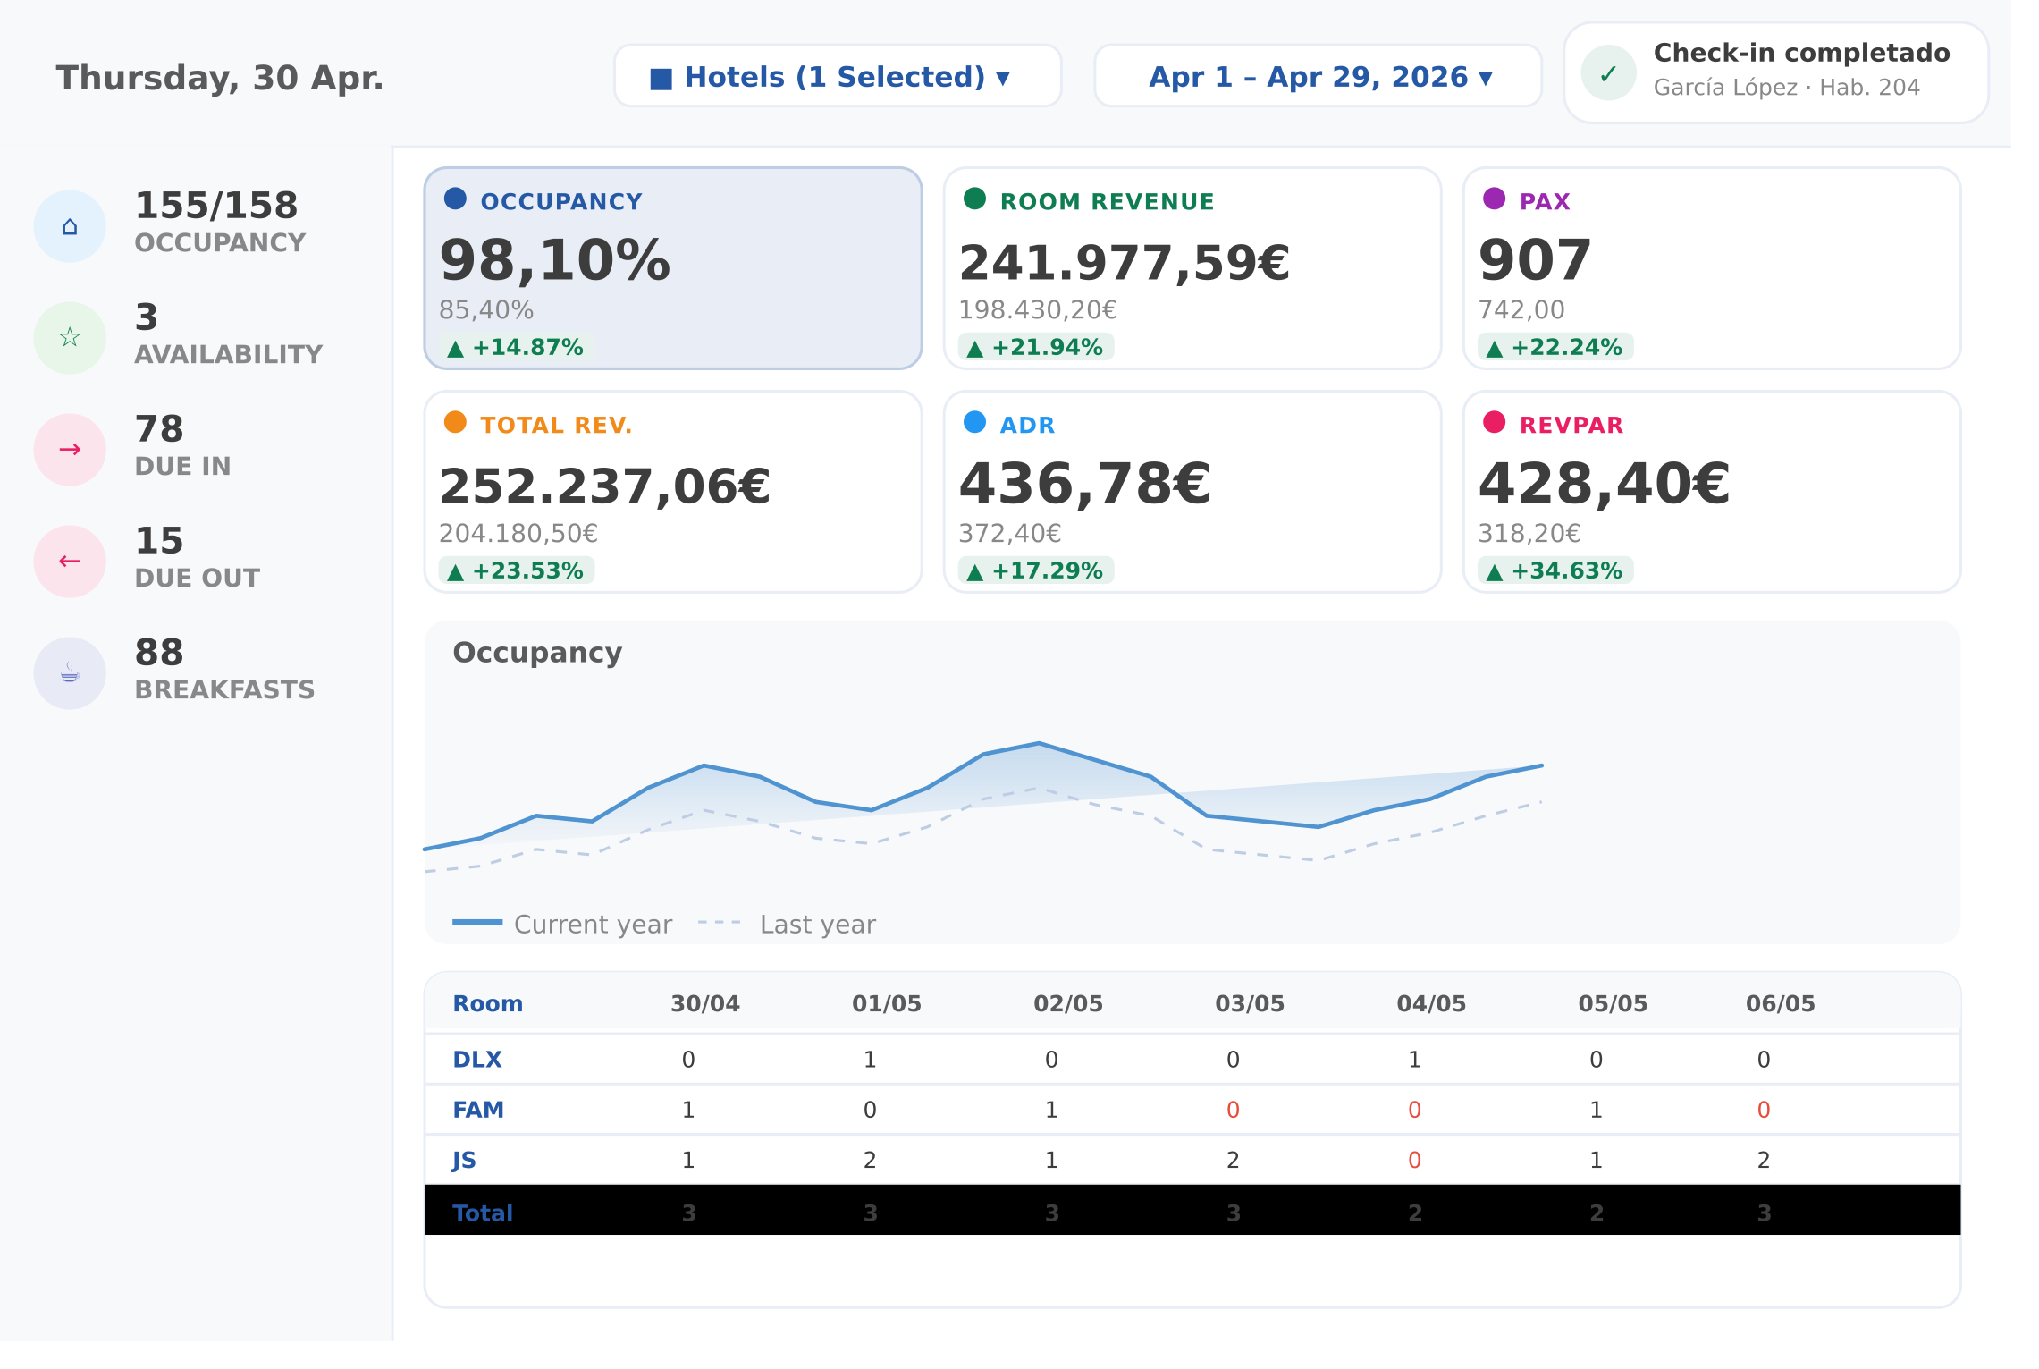Select the PAX KPI card
Viewport: 2039px width, 1369px height.
click(x=1712, y=268)
